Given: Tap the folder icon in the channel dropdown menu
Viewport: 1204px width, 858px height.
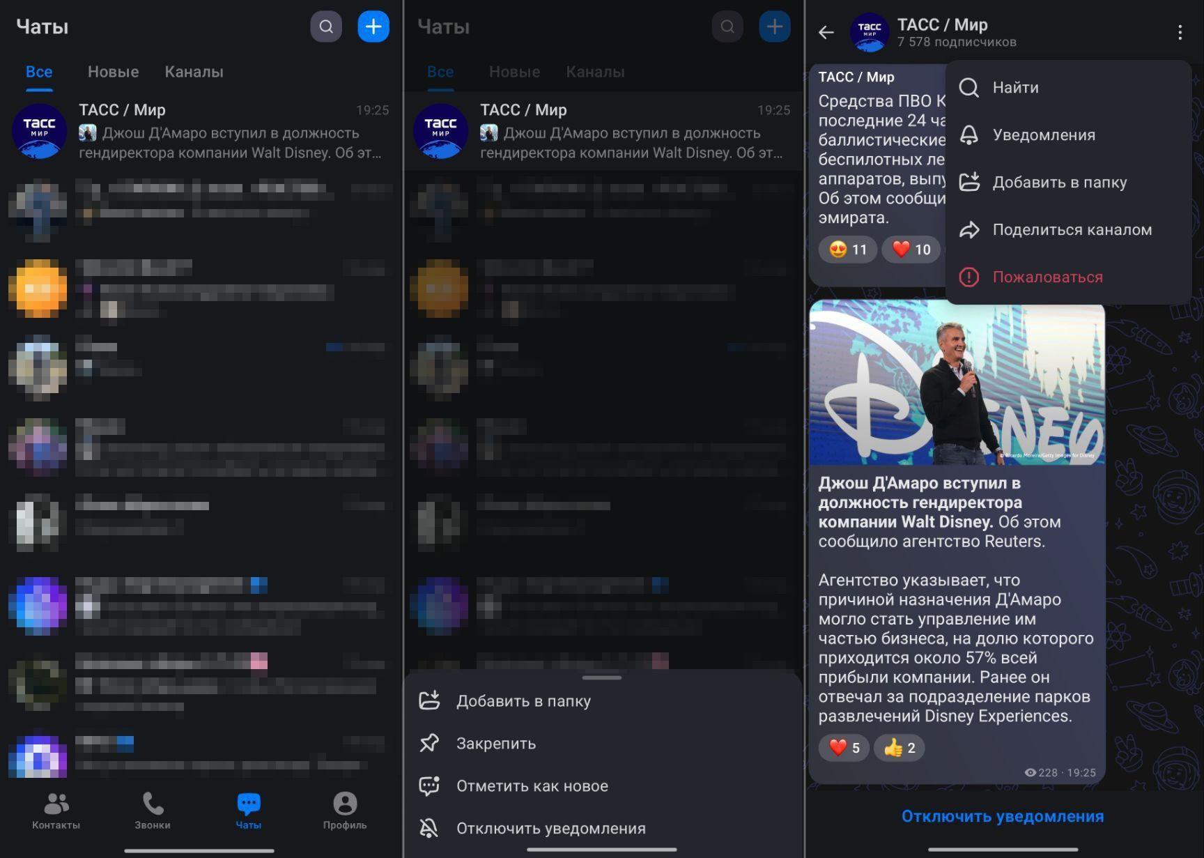Looking at the screenshot, I should coord(969,182).
